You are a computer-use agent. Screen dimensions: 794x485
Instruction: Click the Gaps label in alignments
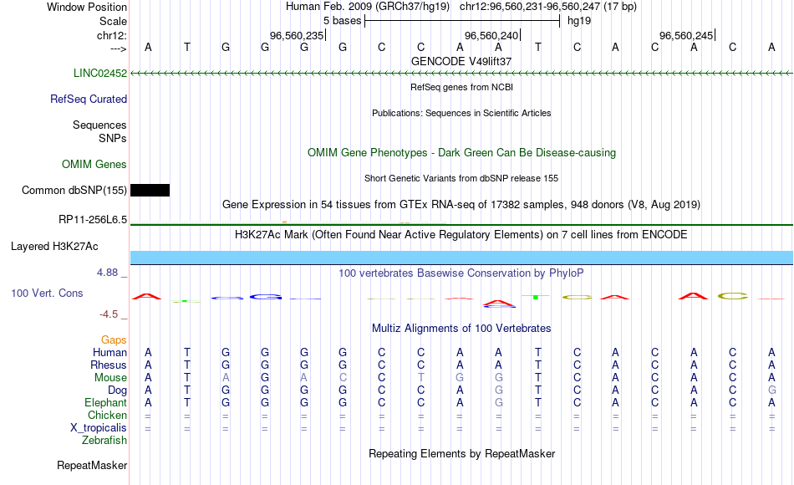click(114, 340)
